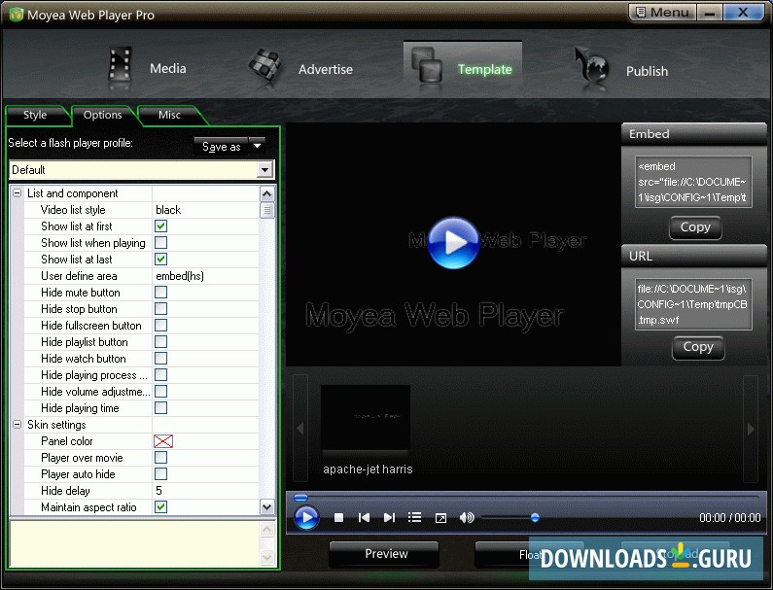The image size is (773, 590).
Task: Play the video from control bar
Action: 306,517
